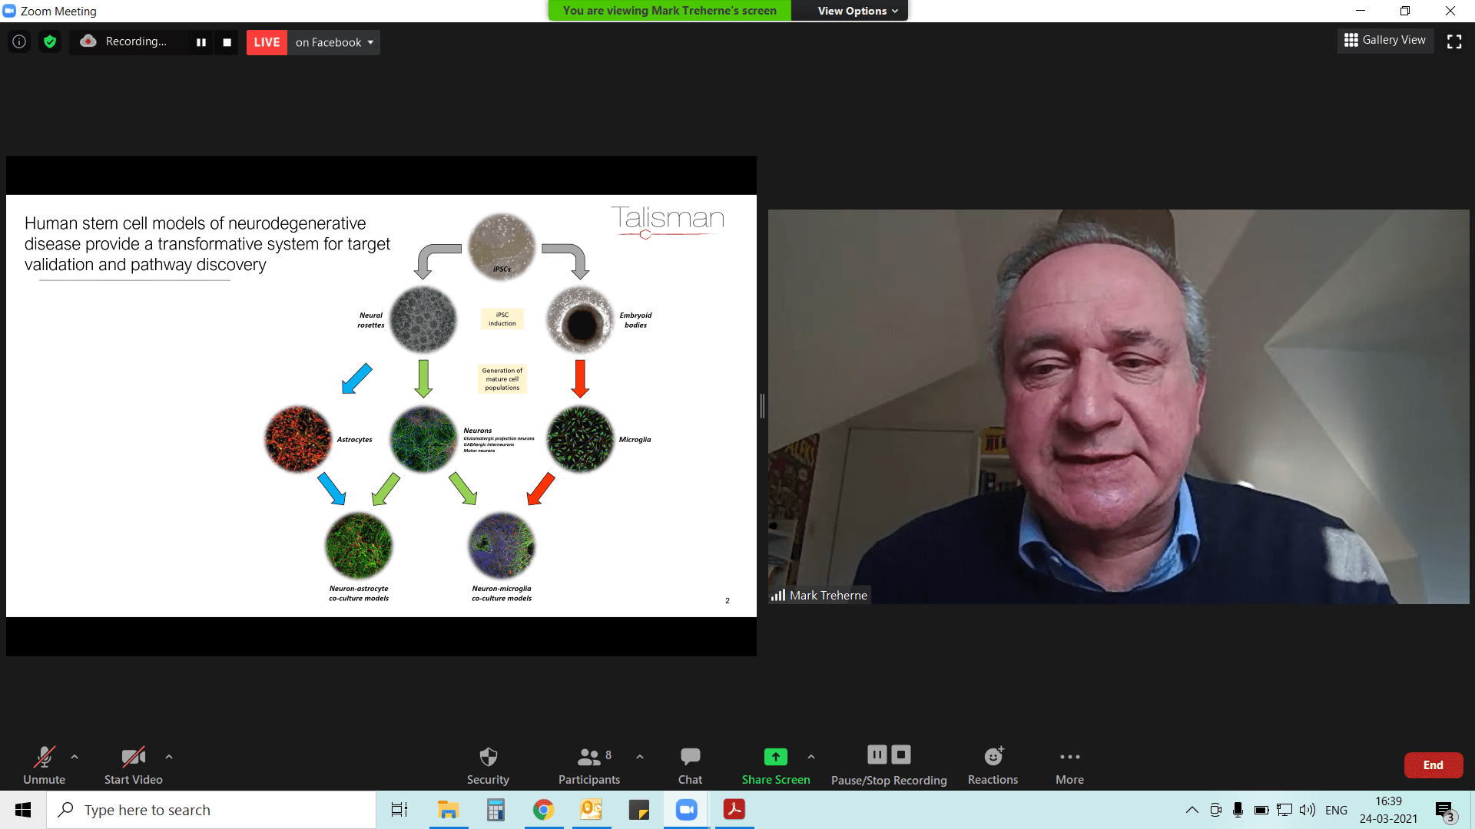Click the microphone tray icon
The image size is (1475, 829).
tap(1238, 810)
